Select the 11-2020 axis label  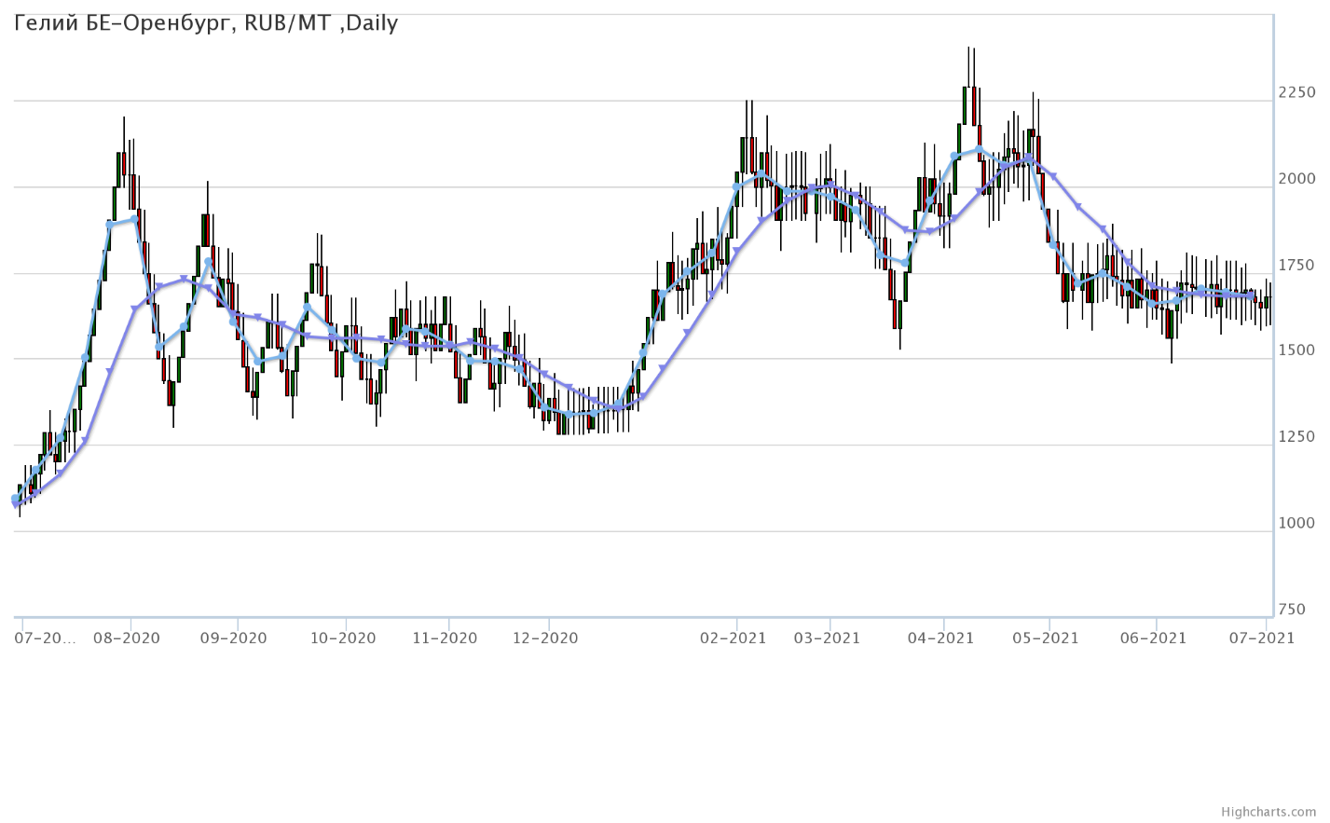(x=445, y=638)
